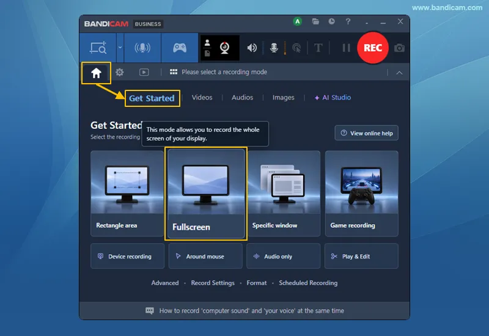Choose the Game recording card

[361, 193]
